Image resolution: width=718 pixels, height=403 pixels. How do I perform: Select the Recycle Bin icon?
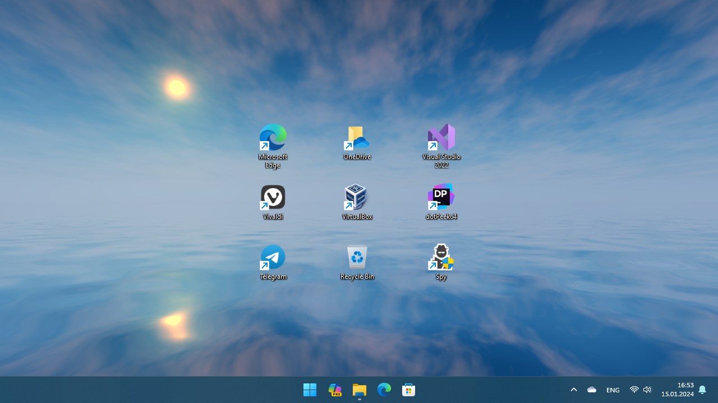[357, 262]
